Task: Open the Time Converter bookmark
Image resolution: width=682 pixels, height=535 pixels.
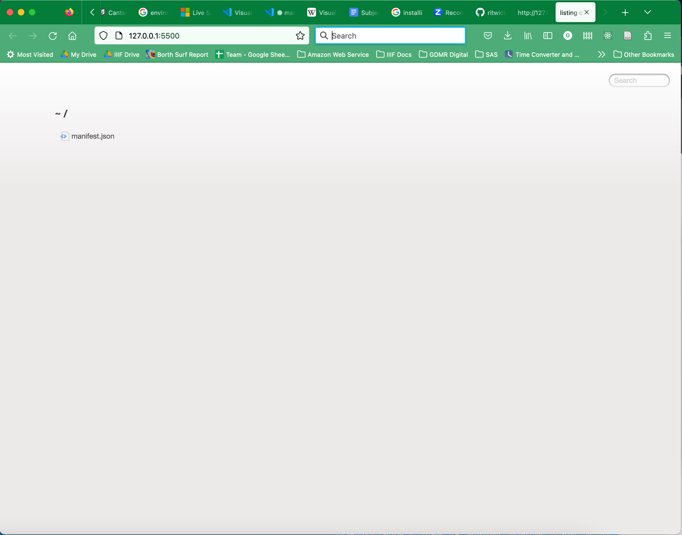Action: click(x=542, y=55)
